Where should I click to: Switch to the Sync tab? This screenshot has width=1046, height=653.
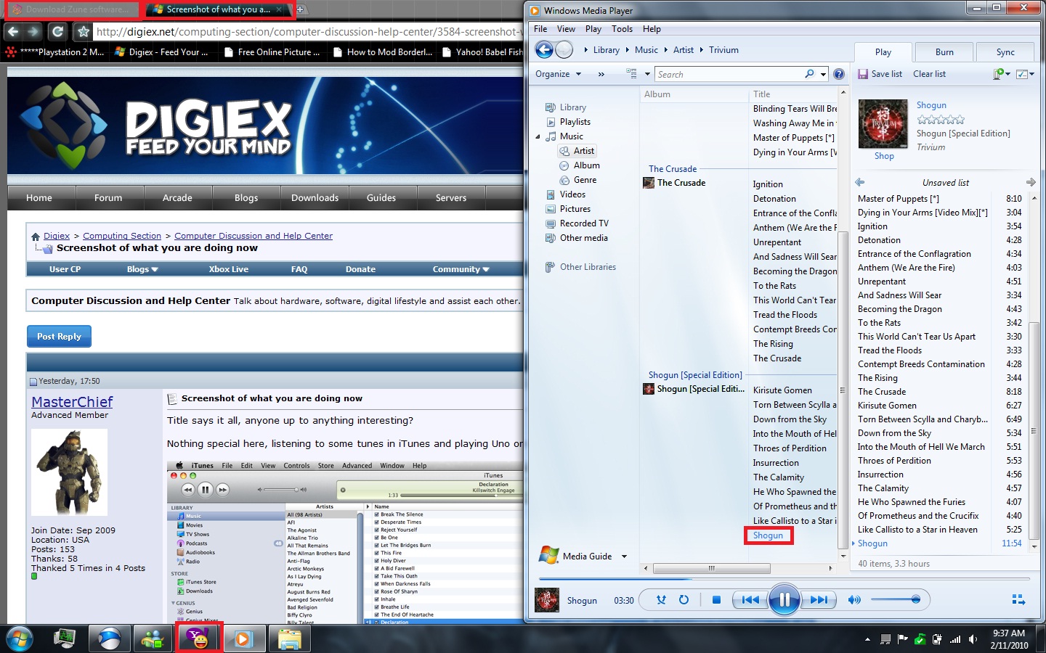(1005, 52)
